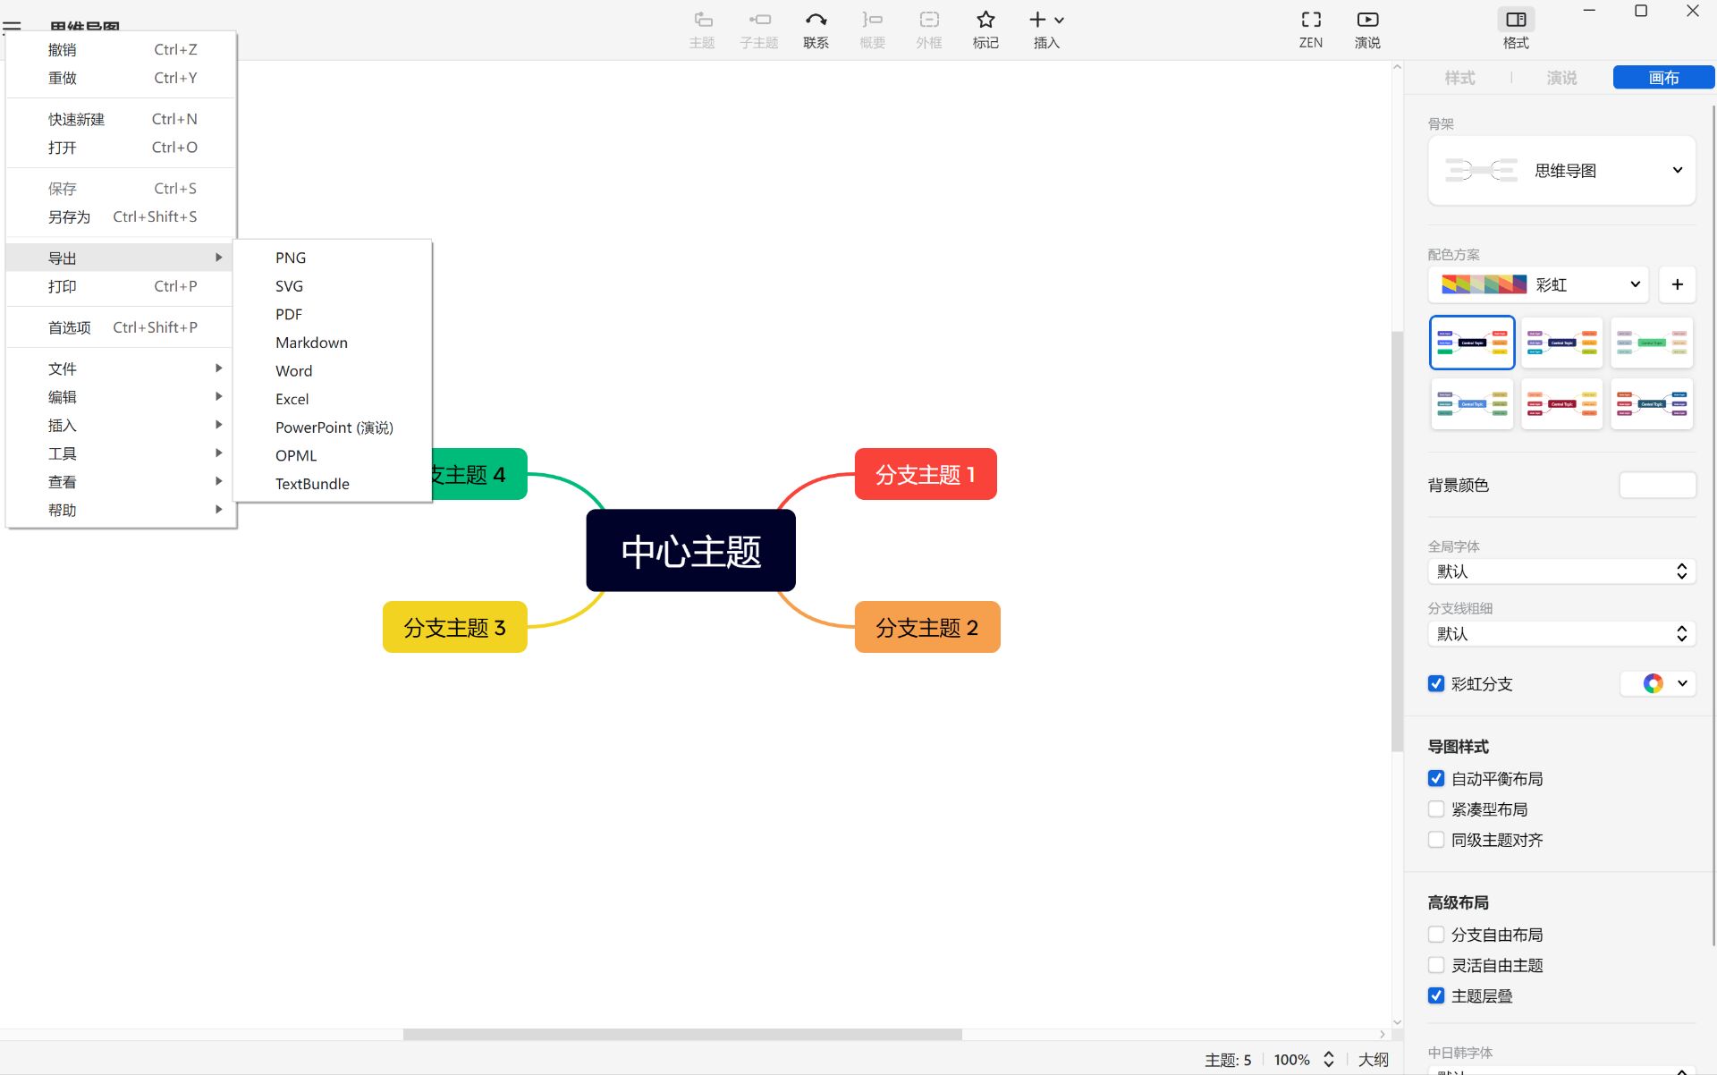The width and height of the screenshot is (1717, 1075).
Task: Open the Outline (大纲) view button
Action: pyautogui.click(x=1373, y=1059)
